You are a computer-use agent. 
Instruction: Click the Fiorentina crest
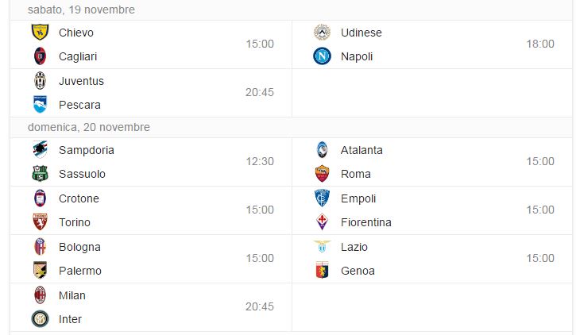click(x=322, y=221)
